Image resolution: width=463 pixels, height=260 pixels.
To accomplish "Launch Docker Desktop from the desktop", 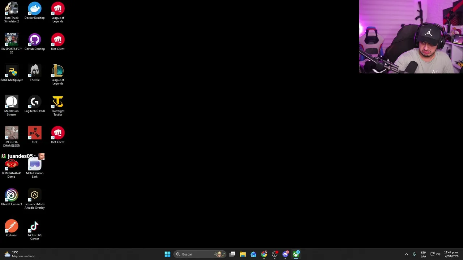I will [x=35, y=11].
